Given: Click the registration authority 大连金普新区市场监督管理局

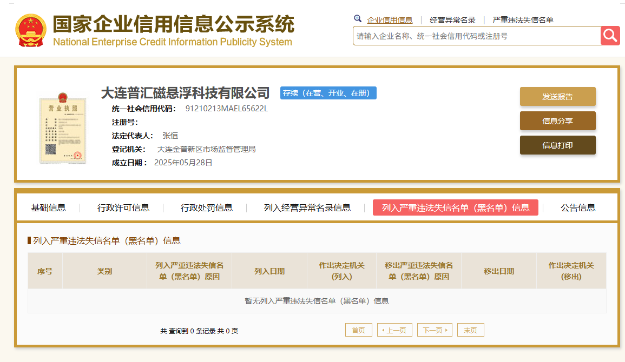Looking at the screenshot, I should tap(207, 149).
